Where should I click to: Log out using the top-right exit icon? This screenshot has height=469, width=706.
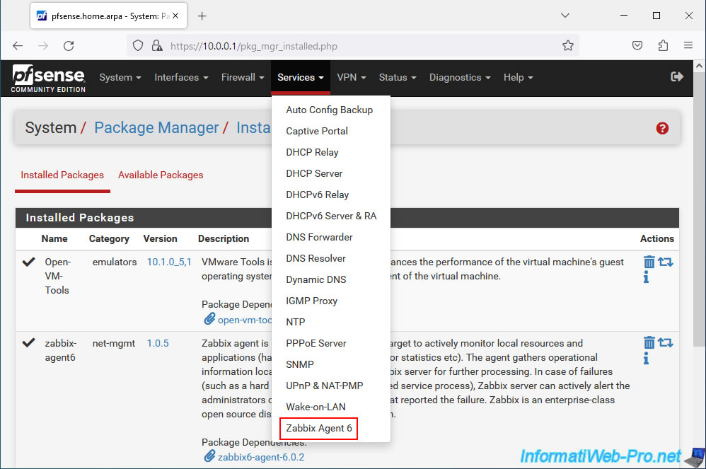point(677,77)
